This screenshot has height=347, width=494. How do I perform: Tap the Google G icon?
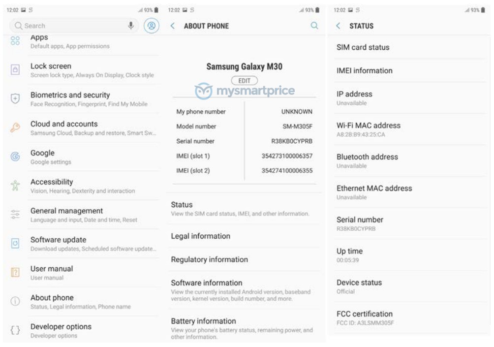15,157
